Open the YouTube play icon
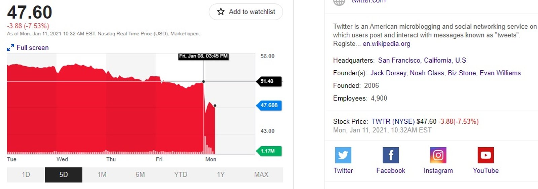This screenshot has height=189, width=538. pos(486,155)
